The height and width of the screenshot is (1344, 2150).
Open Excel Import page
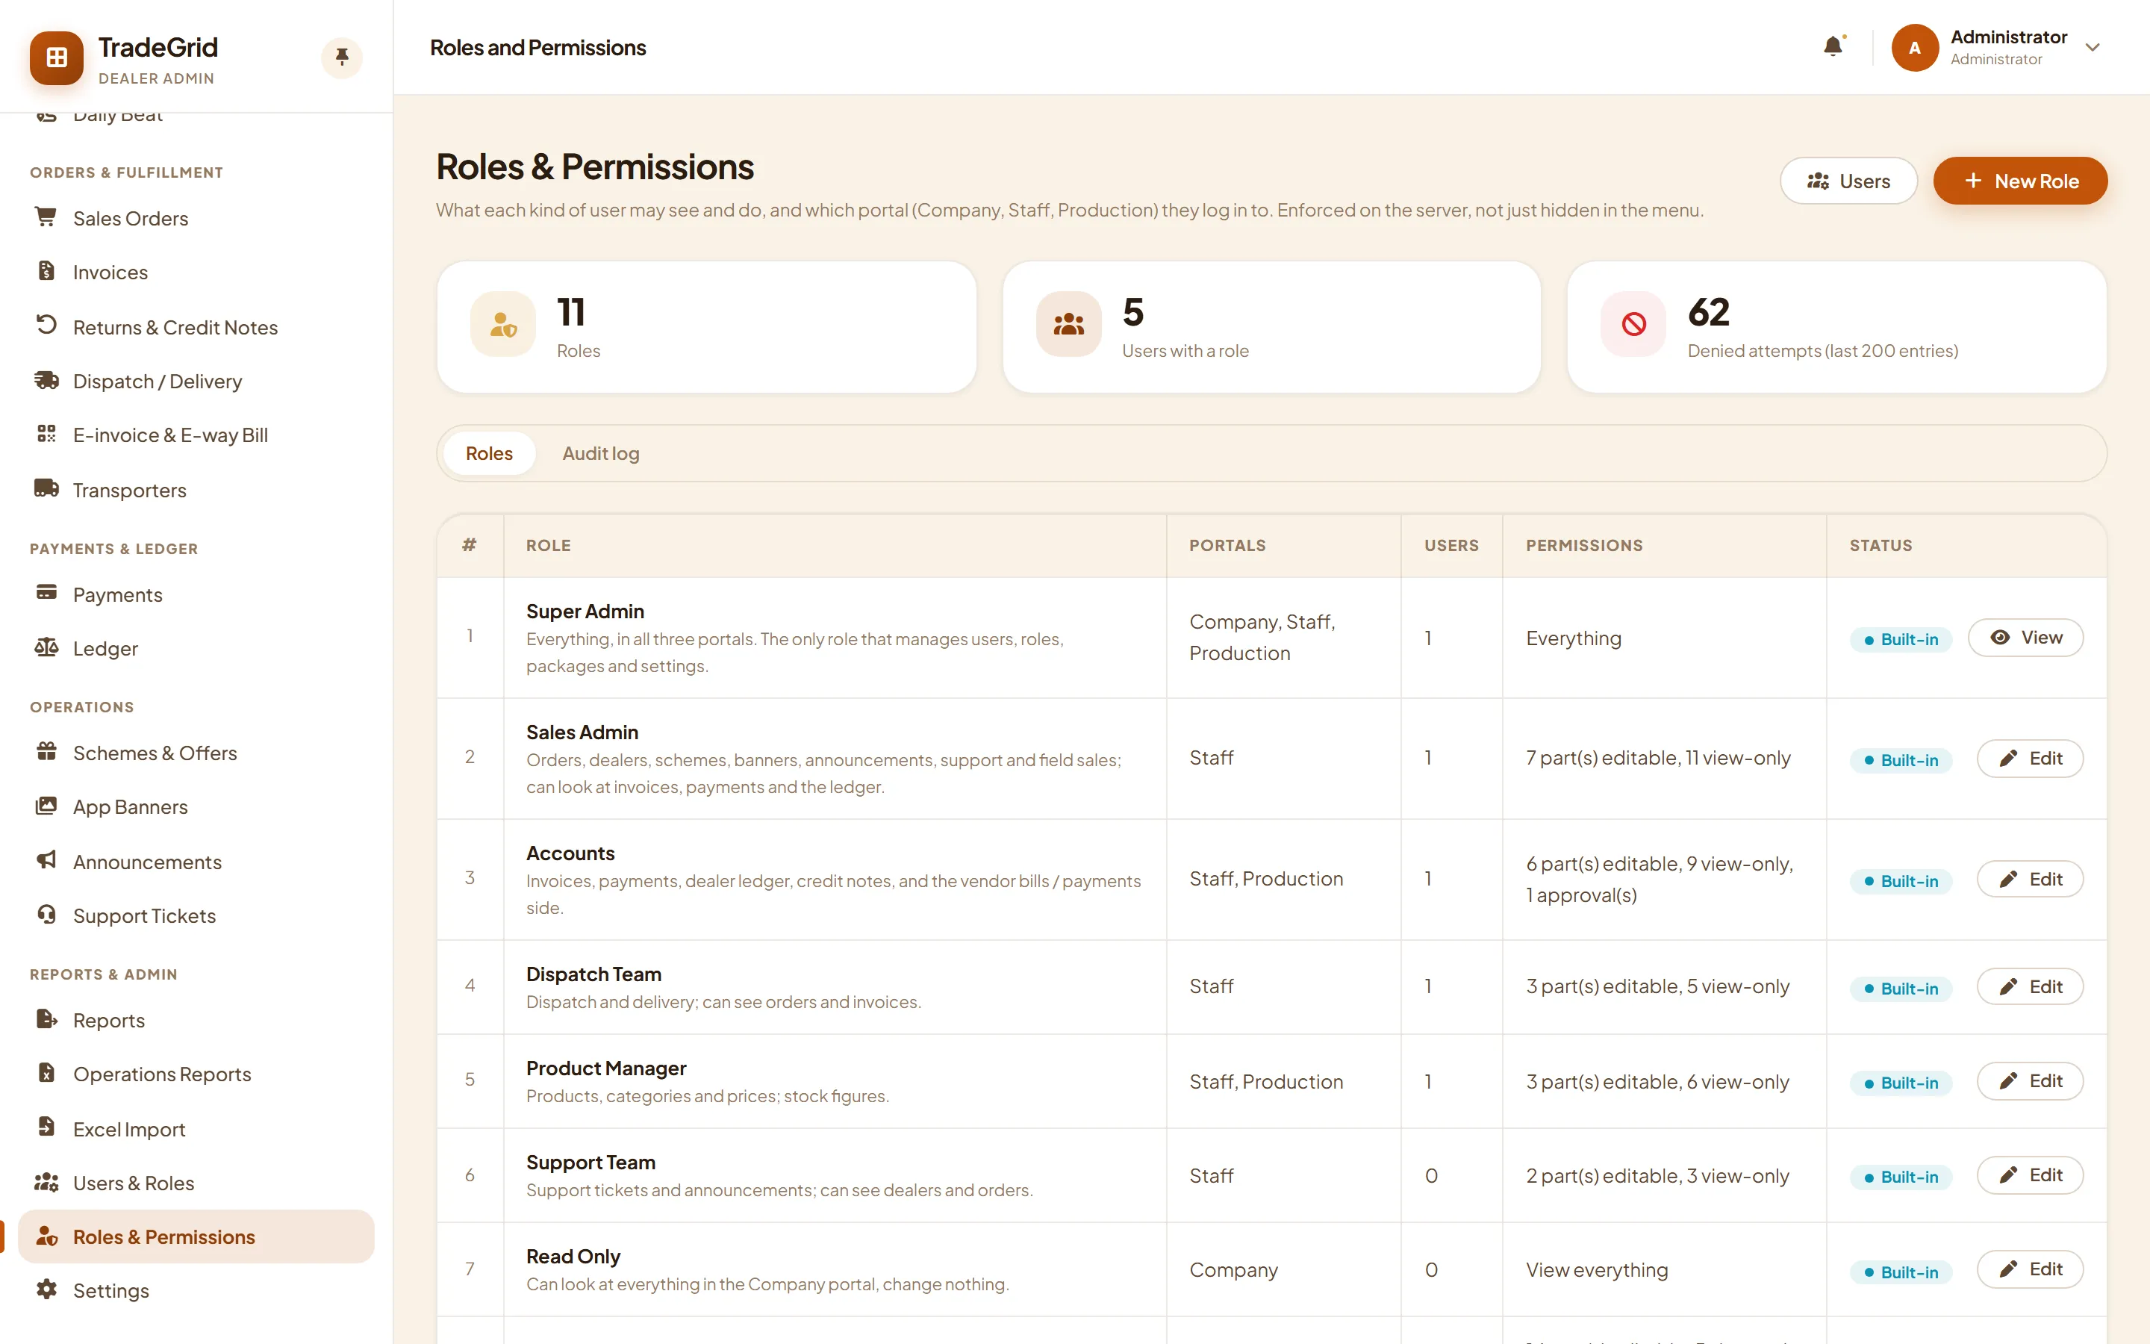[196, 1129]
